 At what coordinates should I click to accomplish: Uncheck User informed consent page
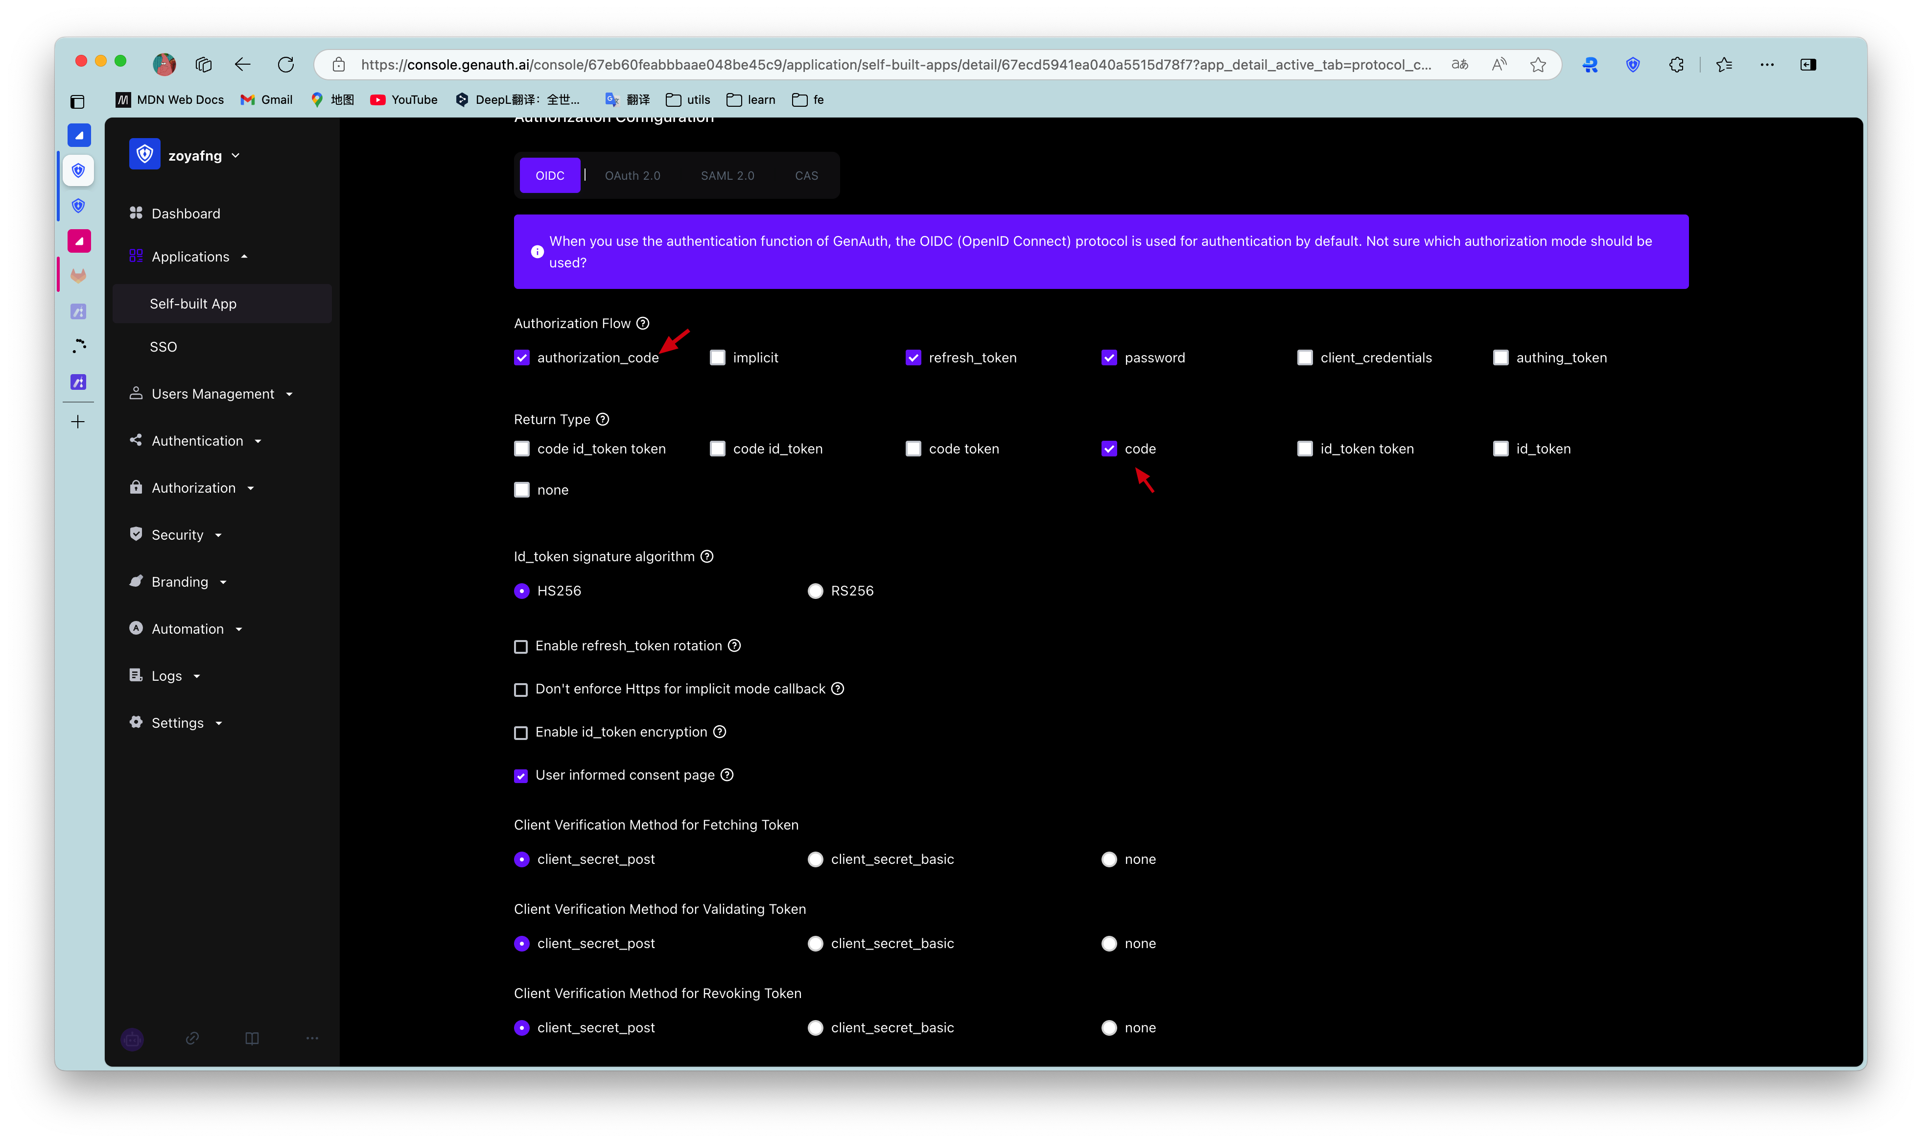[521, 776]
